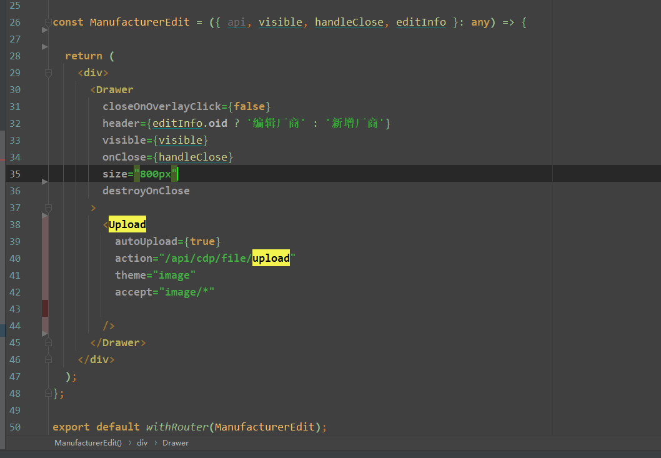This screenshot has width=661, height=458.
Task: Click the accept attribute name
Action: click(x=134, y=292)
